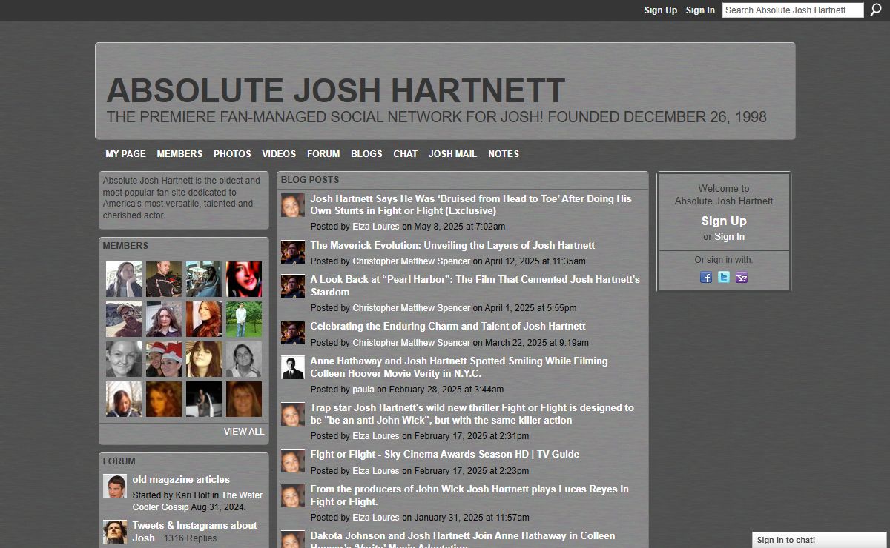This screenshot has height=548, width=890.
Task: Open avatar beside 'A Look Back at Pearl Harbor' post
Action: click(293, 286)
